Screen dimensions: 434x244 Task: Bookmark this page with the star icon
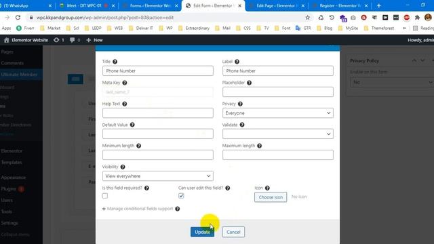click(307, 18)
